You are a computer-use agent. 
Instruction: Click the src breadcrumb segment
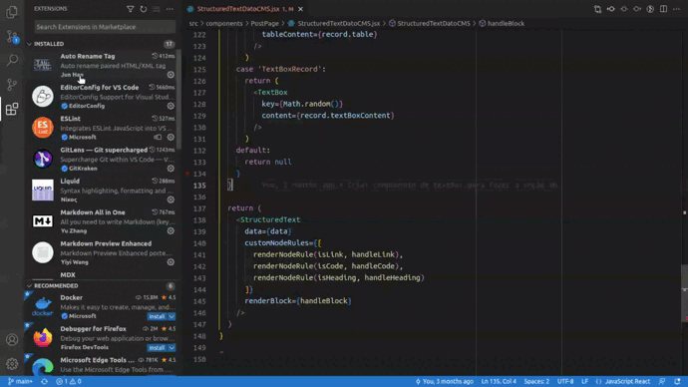(x=193, y=23)
